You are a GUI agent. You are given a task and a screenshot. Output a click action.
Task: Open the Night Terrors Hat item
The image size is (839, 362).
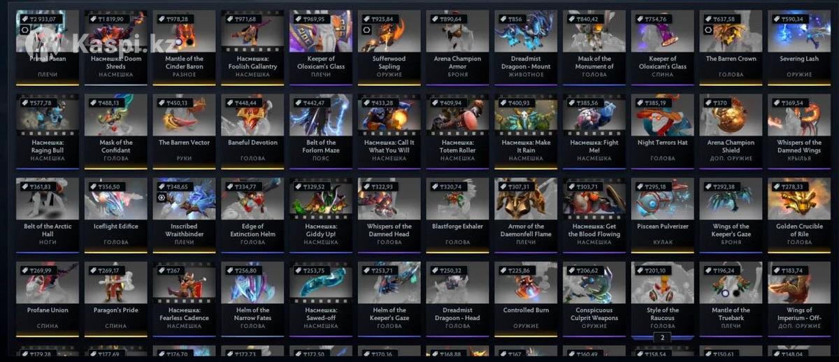click(663, 131)
